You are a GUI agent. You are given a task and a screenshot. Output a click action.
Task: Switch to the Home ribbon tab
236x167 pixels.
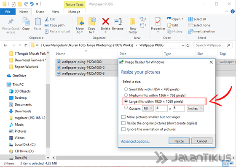click(x=24, y=11)
